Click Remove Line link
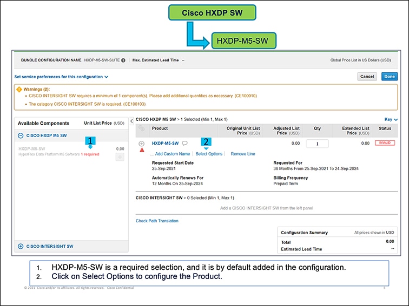Image resolution: width=409 pixels, height=306 pixels. coord(243,154)
